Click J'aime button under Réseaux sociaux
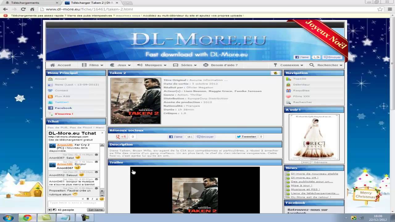Viewport: 395px width, 222px height. (176, 137)
